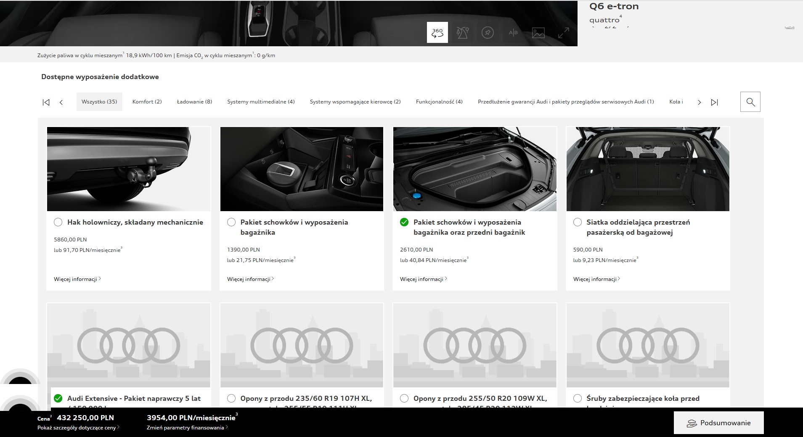Click the 5860,00 PLN price text
The height and width of the screenshot is (437, 803).
click(70, 240)
